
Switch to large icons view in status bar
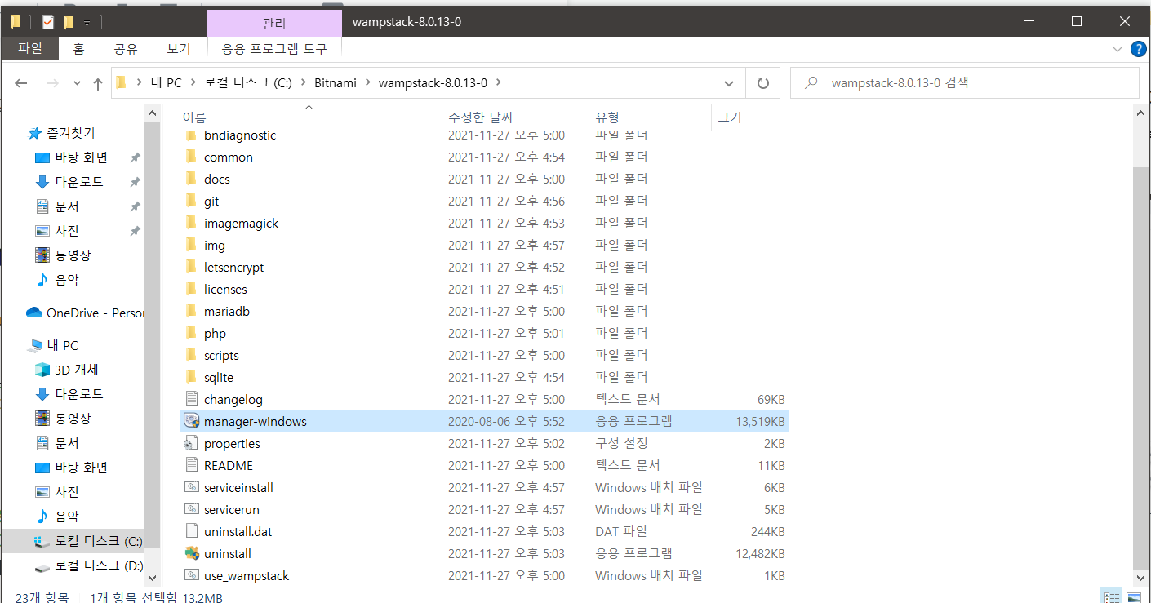(x=1135, y=597)
